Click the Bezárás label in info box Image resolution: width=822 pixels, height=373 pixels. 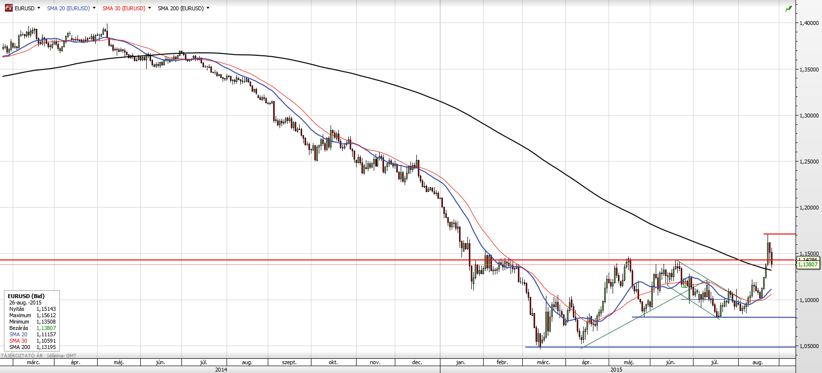coord(19,328)
